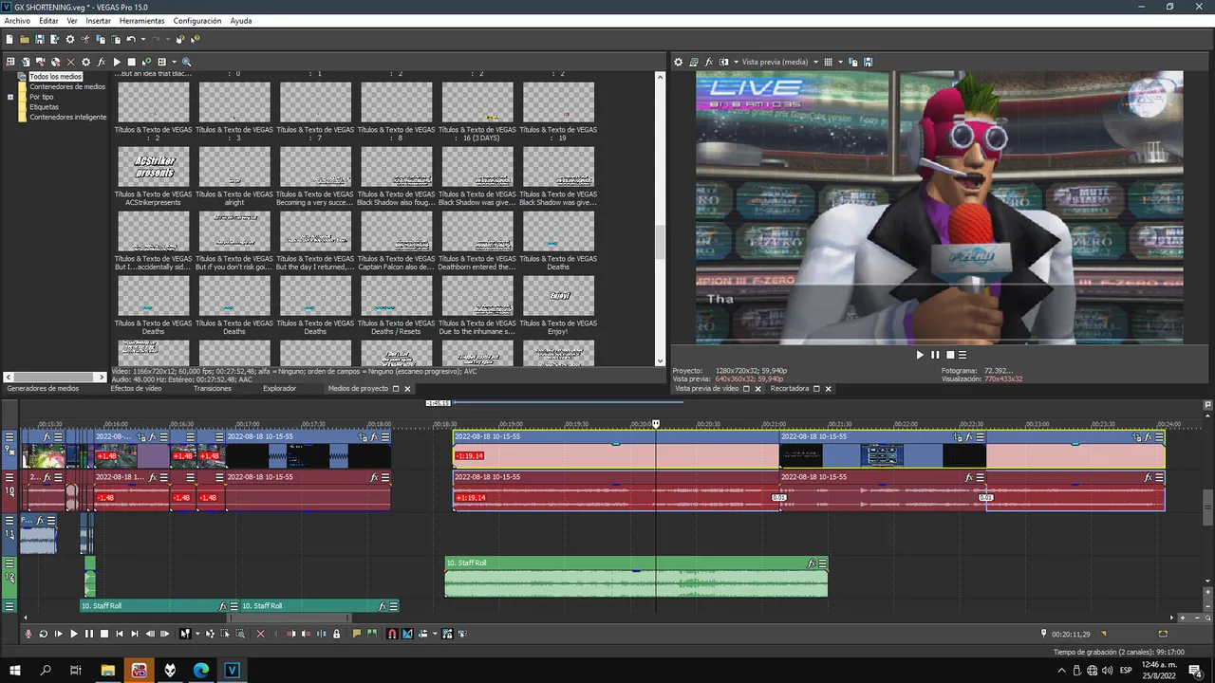Close the 'Medios de proyecto' tab
This screenshot has width=1215, height=683.
click(407, 389)
